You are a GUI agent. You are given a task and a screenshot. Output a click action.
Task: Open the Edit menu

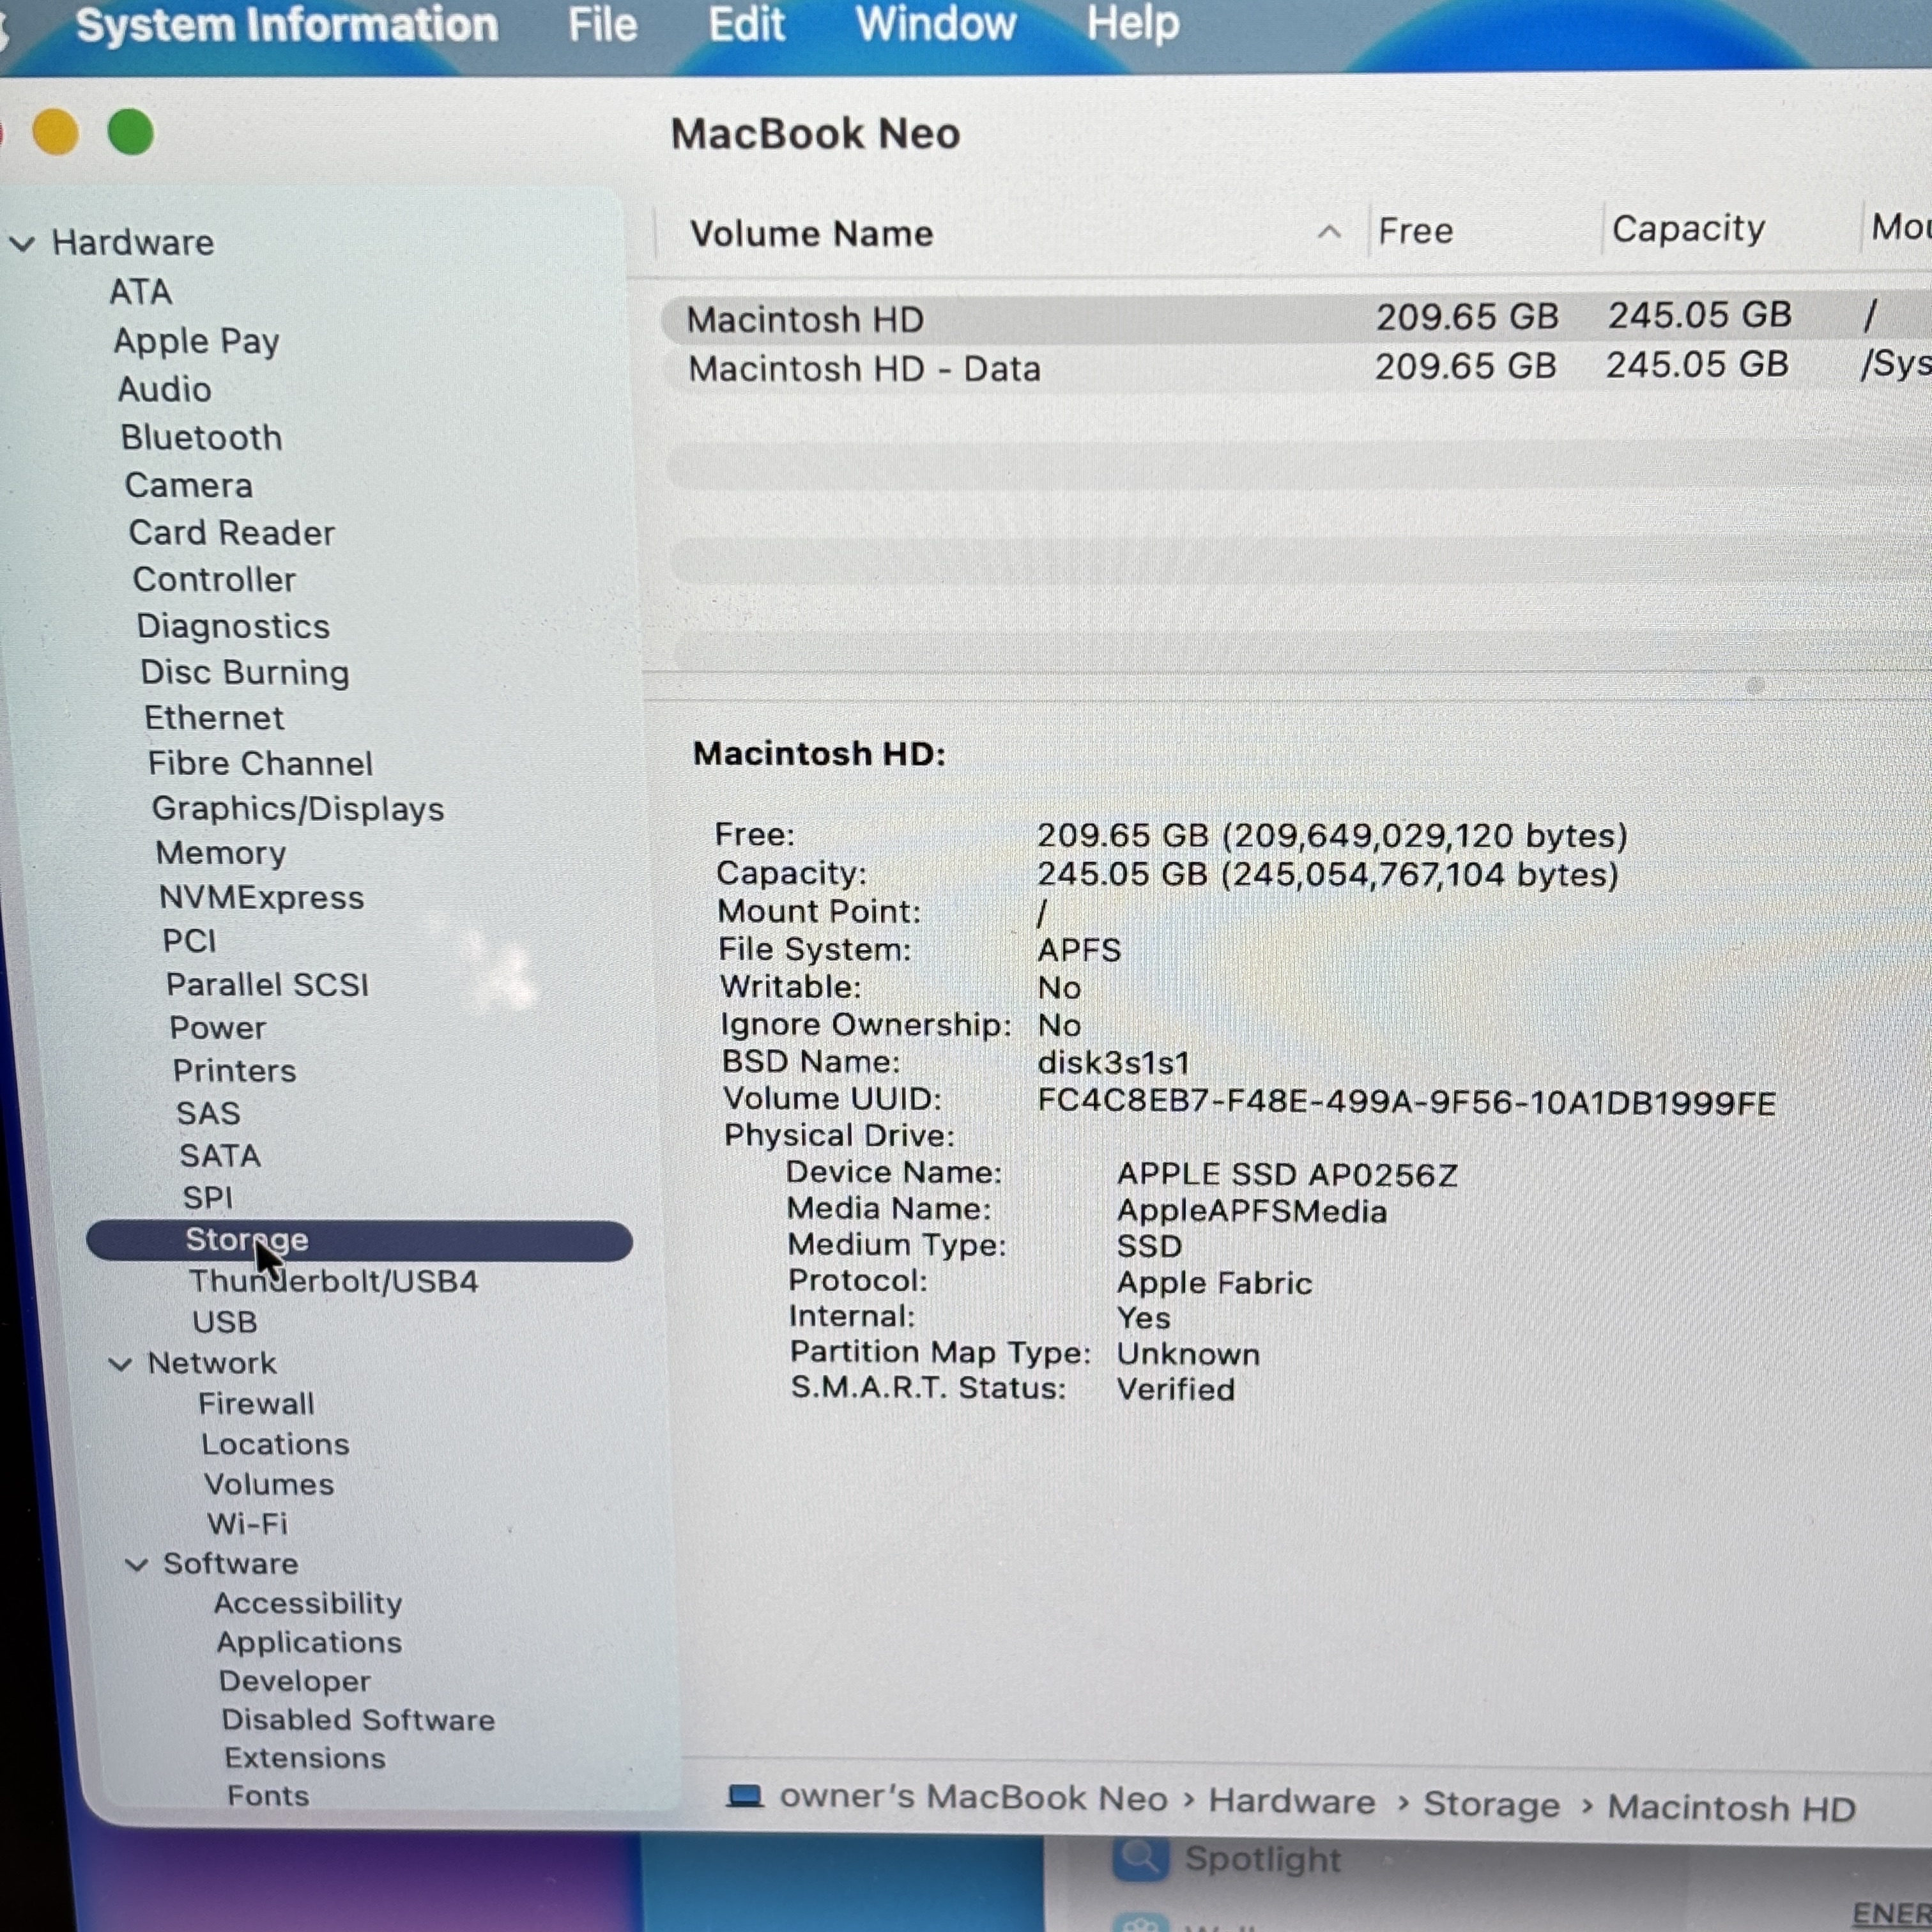click(x=746, y=24)
